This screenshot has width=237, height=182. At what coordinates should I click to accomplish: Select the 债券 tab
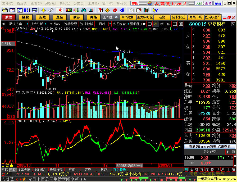point(77,17)
